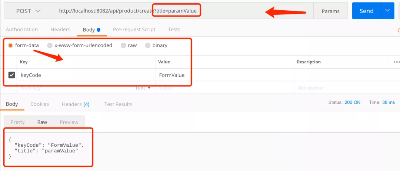Open the request Headers tab
The width and height of the screenshot is (400, 171).
point(60,29)
